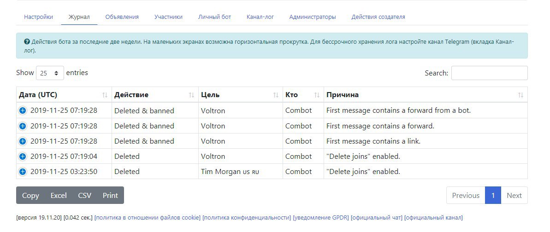The height and width of the screenshot is (232, 550).
Task: Sort by Цель column arrows
Action: 276,95
